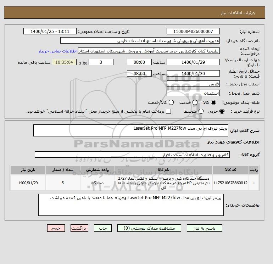
Task: Click price validity date 1400/01/30 field
Action: (x=193, y=73)
